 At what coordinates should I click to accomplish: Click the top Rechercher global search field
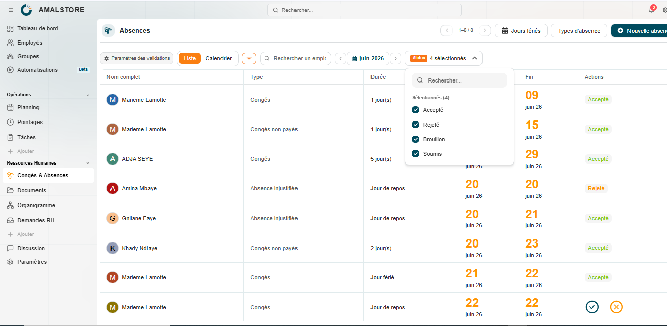point(364,10)
